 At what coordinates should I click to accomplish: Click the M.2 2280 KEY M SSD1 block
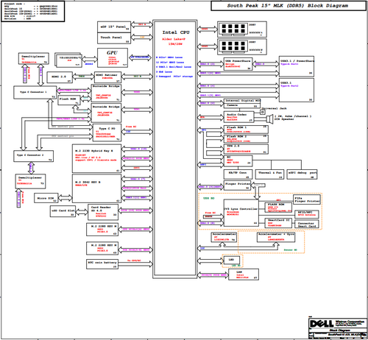pos(102,230)
